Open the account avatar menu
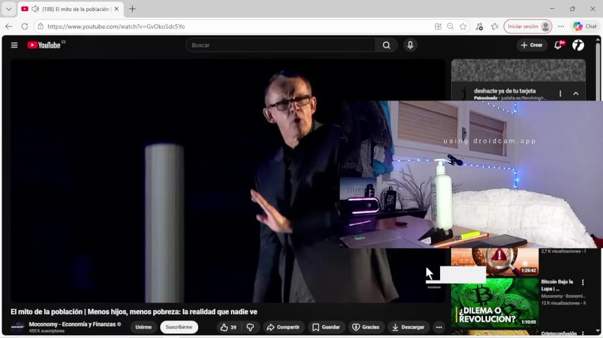This screenshot has height=338, width=603. 578,45
